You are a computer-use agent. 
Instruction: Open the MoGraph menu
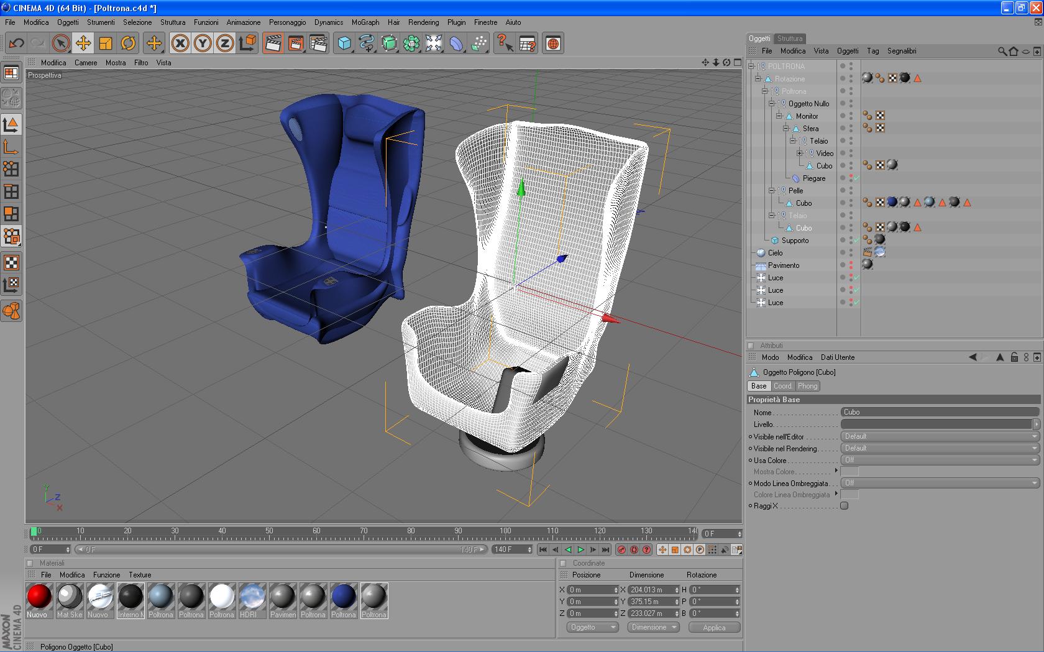(365, 22)
